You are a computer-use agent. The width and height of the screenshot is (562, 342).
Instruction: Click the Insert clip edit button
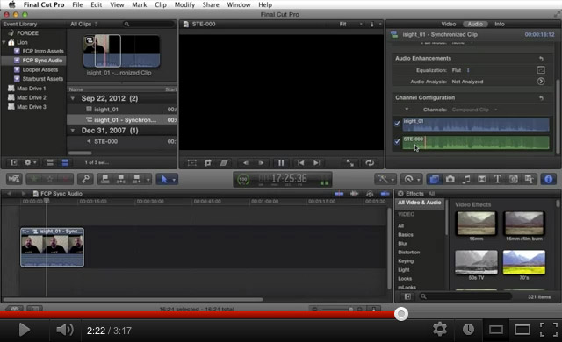tap(121, 179)
